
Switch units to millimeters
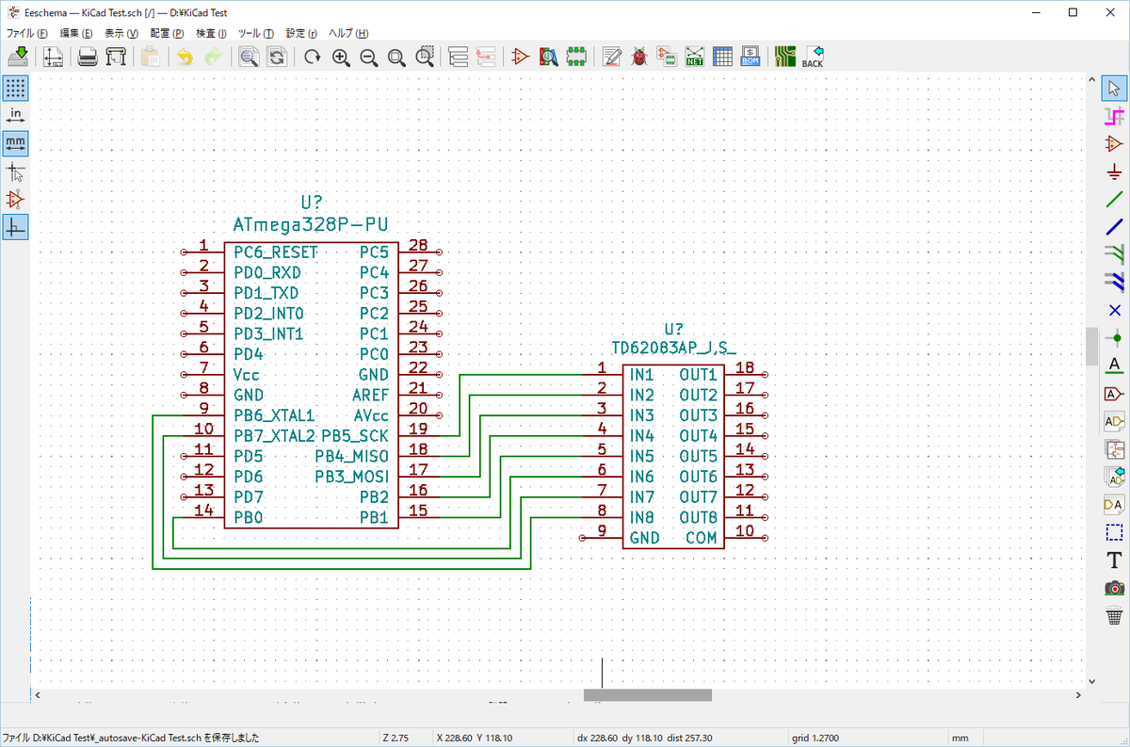pyautogui.click(x=15, y=143)
